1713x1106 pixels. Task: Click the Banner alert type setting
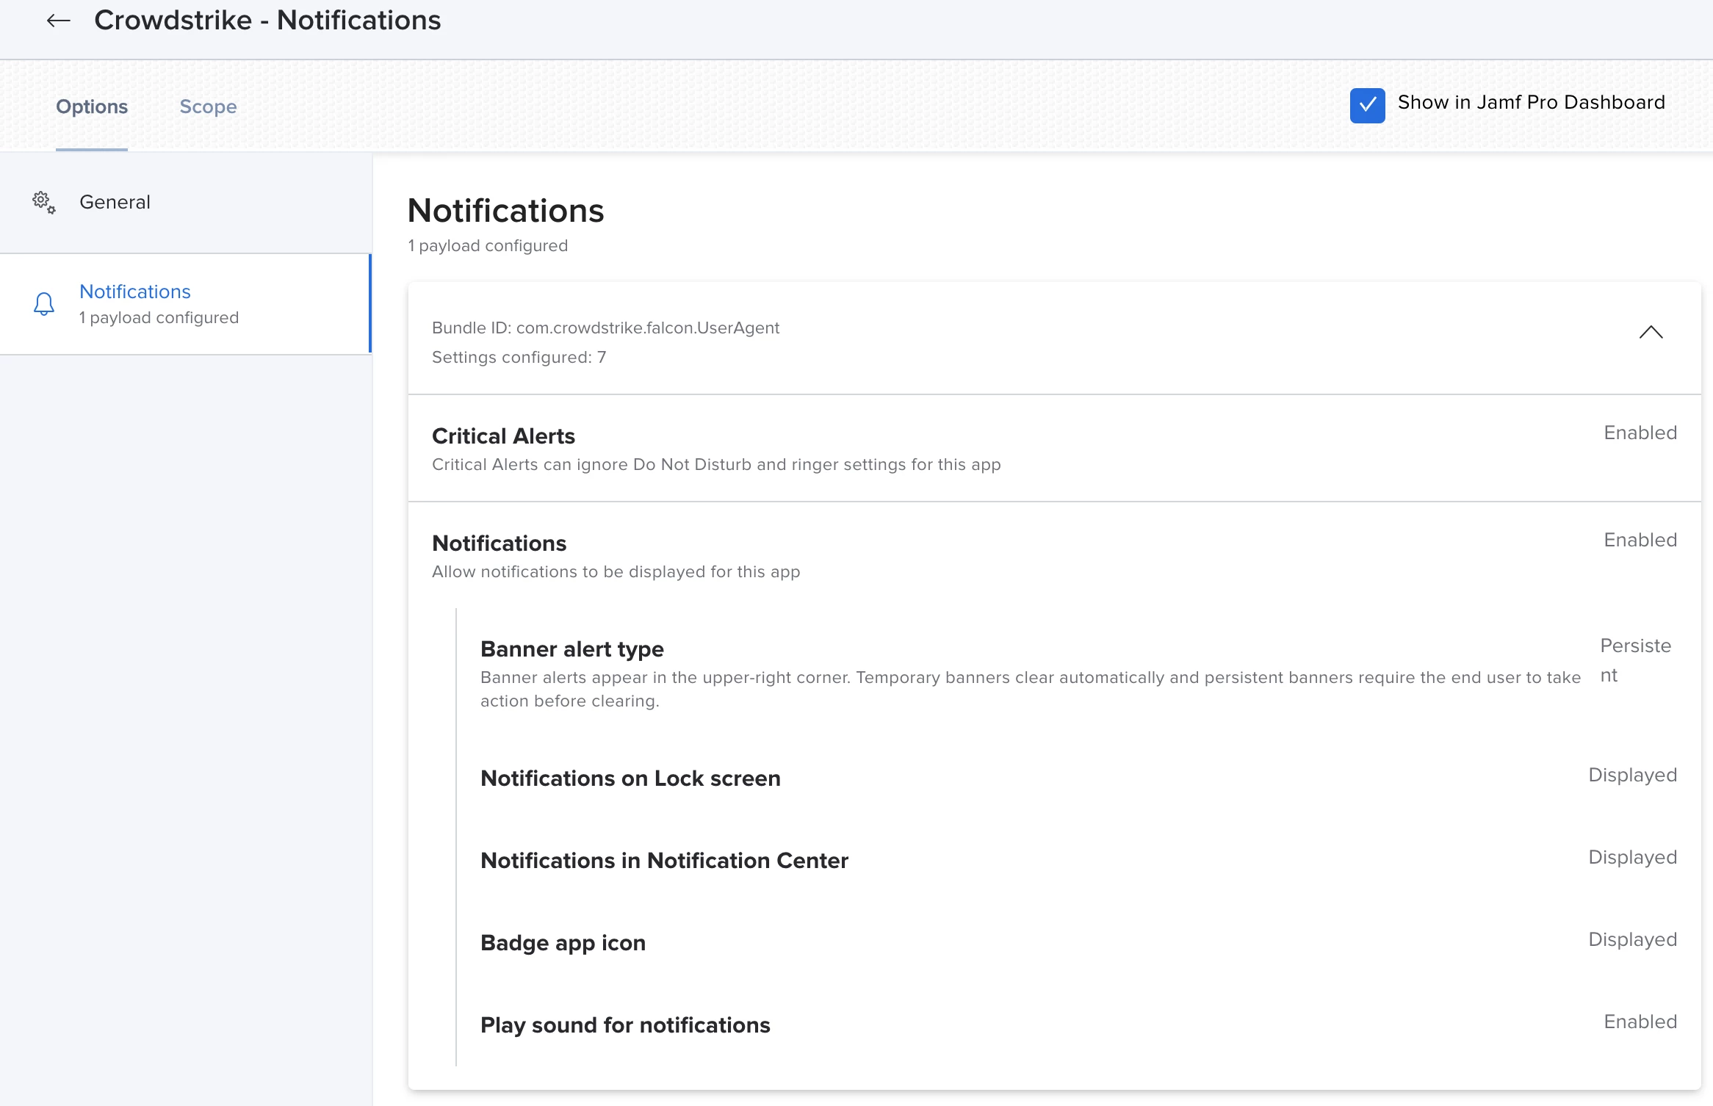571,649
